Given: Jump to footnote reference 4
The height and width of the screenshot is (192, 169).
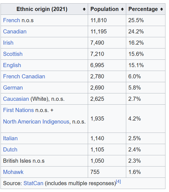Looking at the screenshot, I should coord(118,182).
